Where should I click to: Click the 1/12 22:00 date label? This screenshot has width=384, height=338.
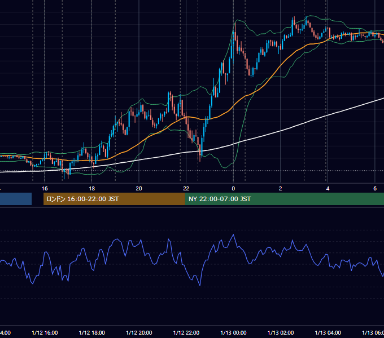pos(186,332)
